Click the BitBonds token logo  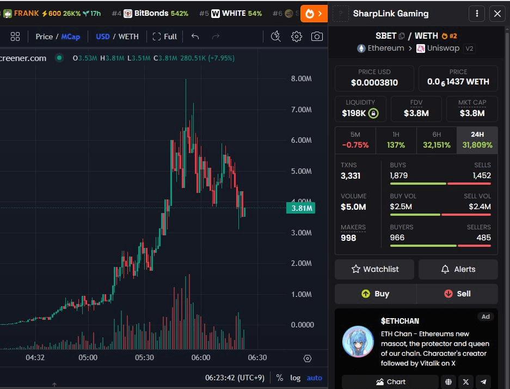pos(128,14)
